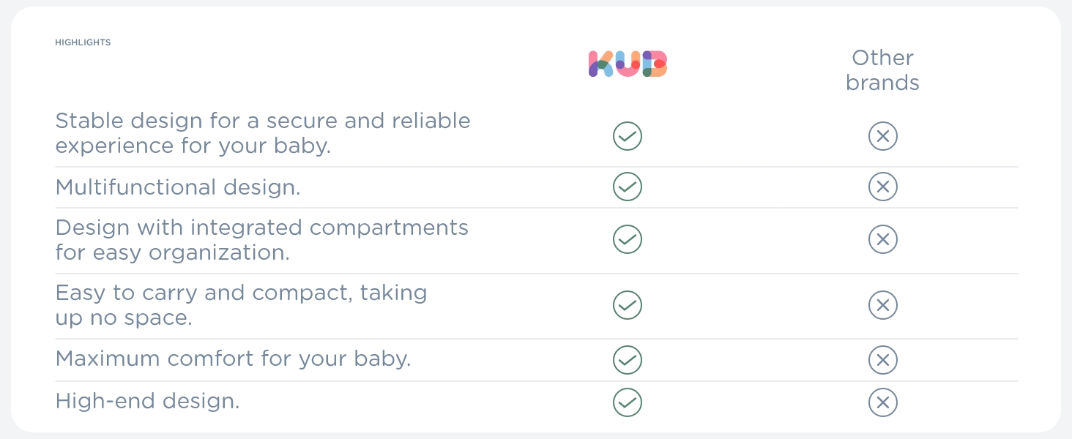Click KUB checkmark for High-end design row
This screenshot has height=439, width=1072.
click(x=628, y=402)
